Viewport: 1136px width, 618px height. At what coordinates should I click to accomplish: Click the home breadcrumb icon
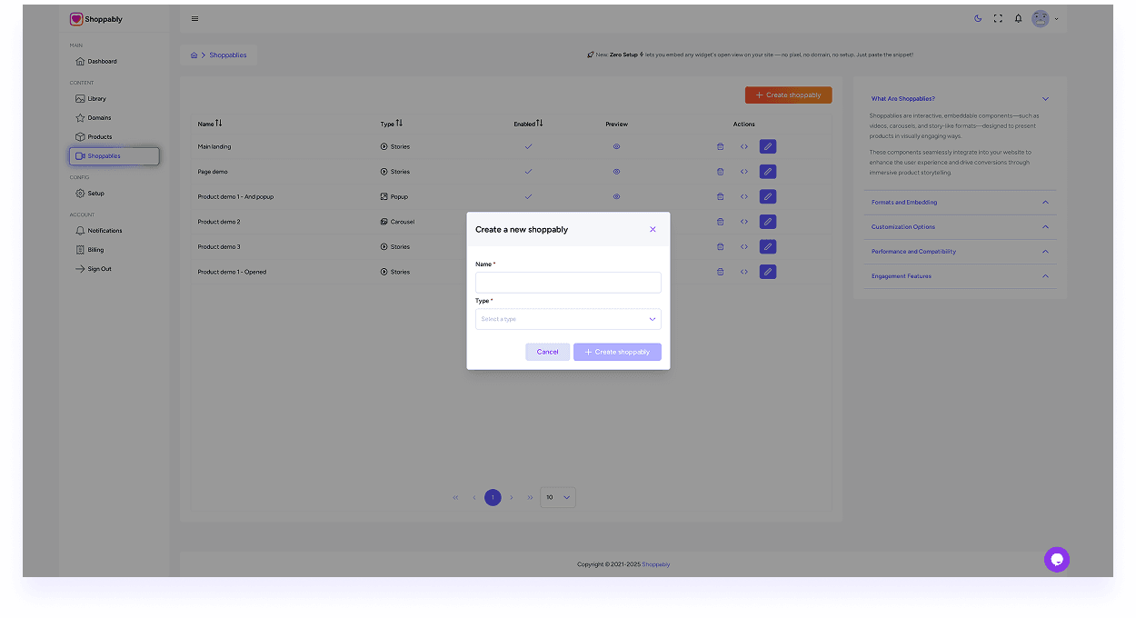point(194,55)
